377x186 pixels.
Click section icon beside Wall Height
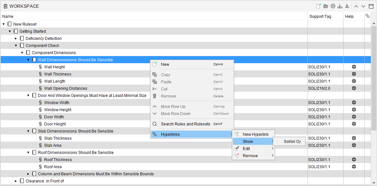(40, 67)
